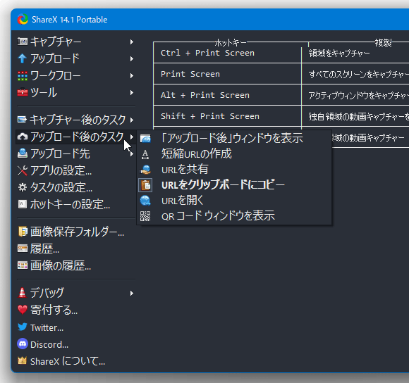Click the globe icon beside URLを開く
Image resolution: width=409 pixels, height=383 pixels.
pos(145,201)
